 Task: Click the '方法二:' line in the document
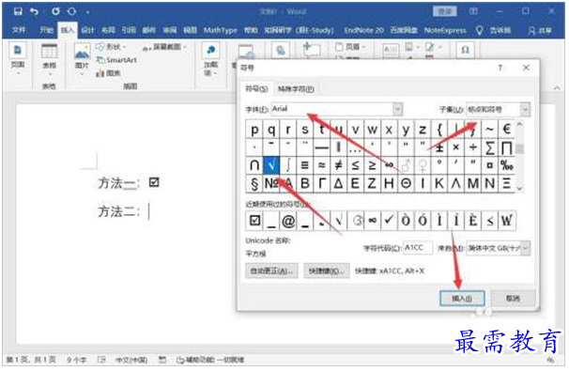pos(119,211)
